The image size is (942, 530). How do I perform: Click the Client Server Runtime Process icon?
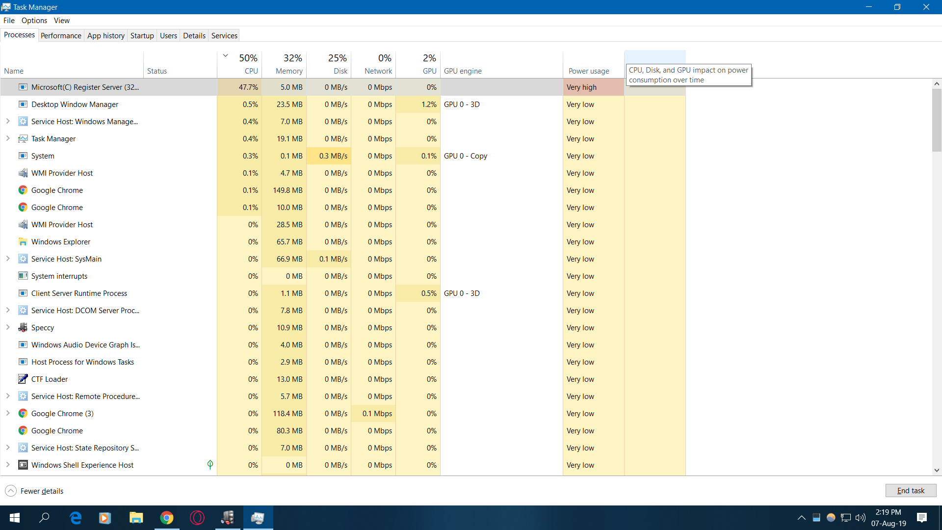[23, 293]
